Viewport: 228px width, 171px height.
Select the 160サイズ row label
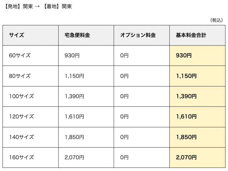pyautogui.click(x=22, y=157)
